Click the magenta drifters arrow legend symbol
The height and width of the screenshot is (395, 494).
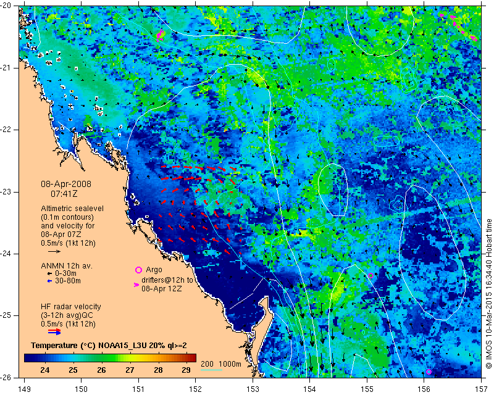click(x=136, y=285)
